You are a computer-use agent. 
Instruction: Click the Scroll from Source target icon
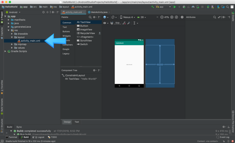[43, 12]
